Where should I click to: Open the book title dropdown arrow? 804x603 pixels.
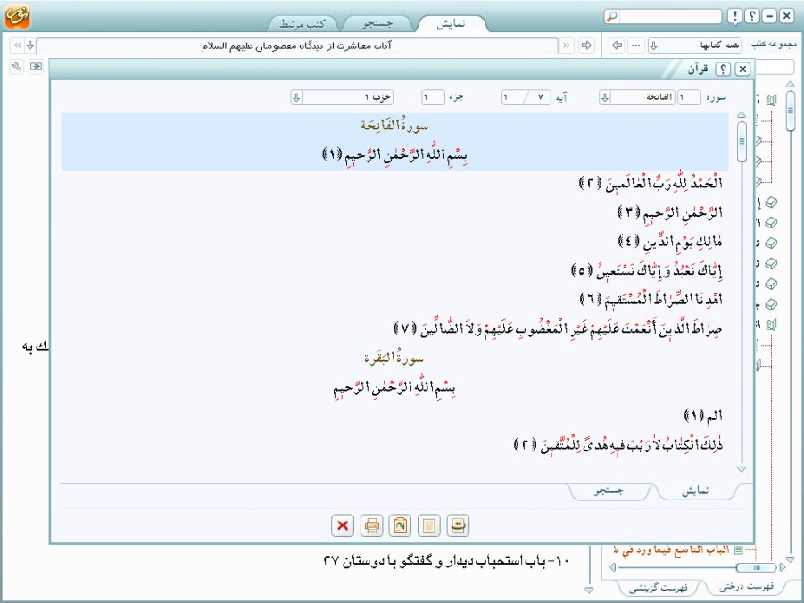30,45
